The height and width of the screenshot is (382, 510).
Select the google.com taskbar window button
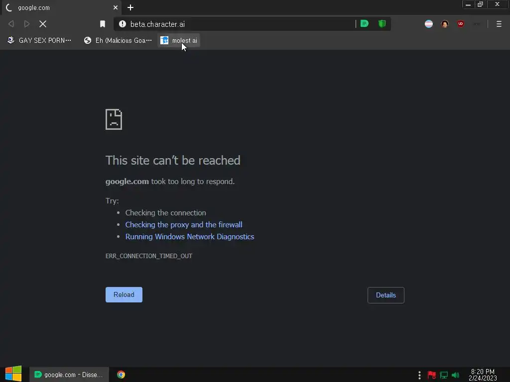pos(69,375)
